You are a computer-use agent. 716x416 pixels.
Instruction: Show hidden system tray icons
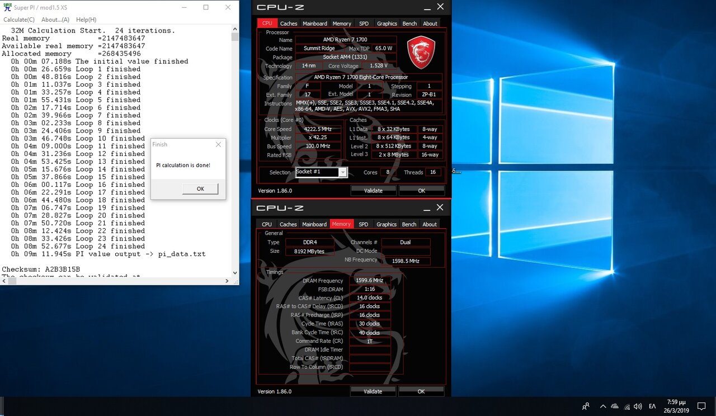point(602,406)
